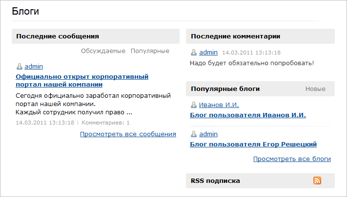Switch to the Обсуждаемые tab
347x197 pixels.
tap(103, 51)
